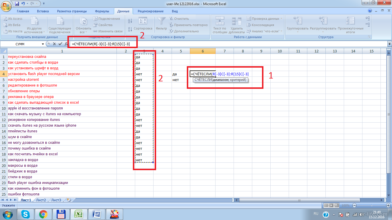Open Skype from the taskbar
This screenshot has height=220, width=392.
pyautogui.click(x=26, y=214)
